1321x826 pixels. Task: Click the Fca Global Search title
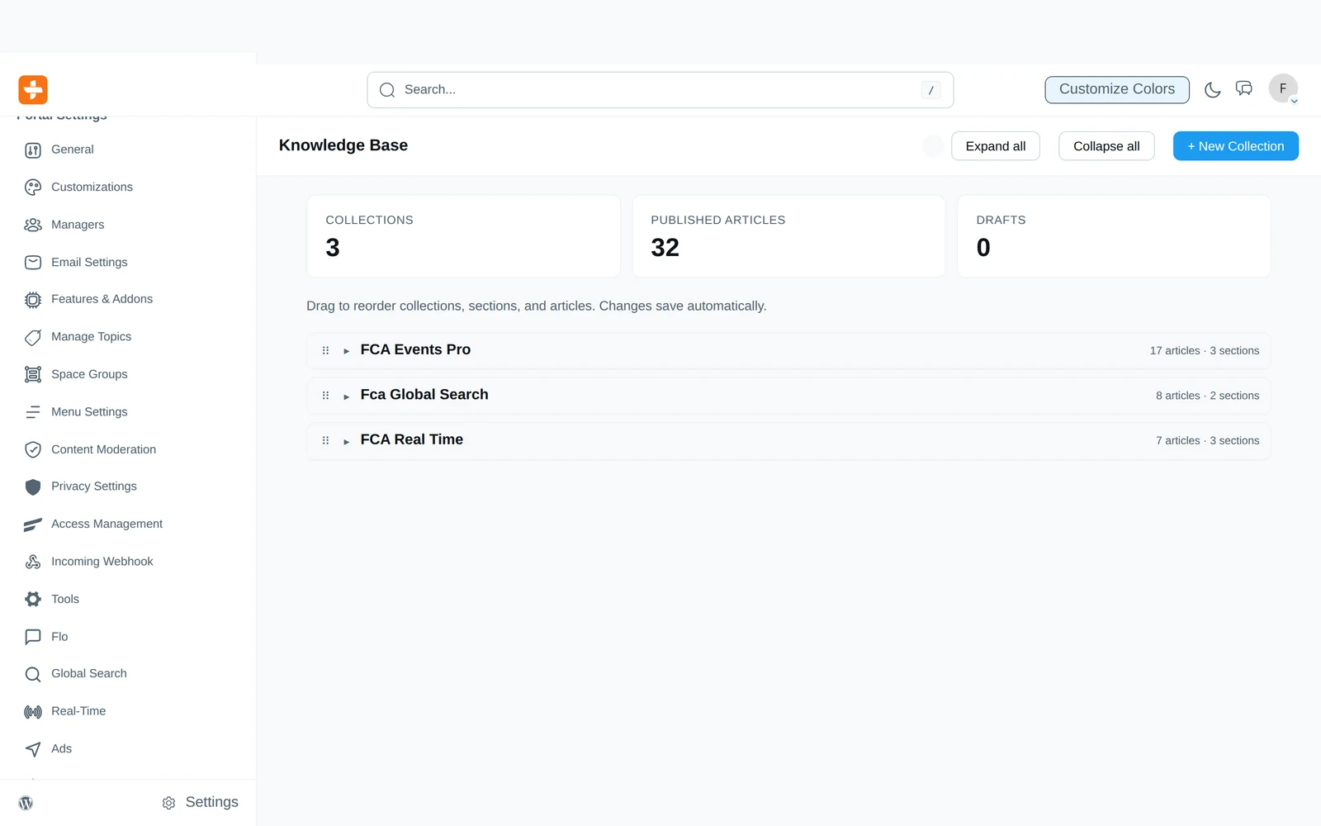pyautogui.click(x=424, y=395)
